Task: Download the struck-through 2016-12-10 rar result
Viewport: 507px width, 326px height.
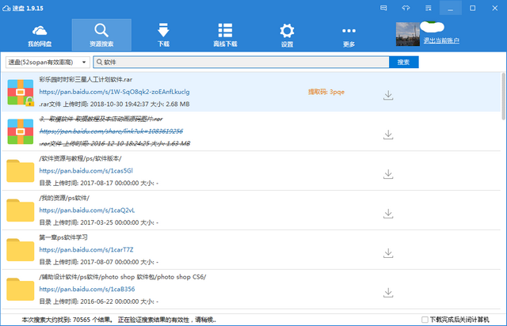Action: coord(388,135)
